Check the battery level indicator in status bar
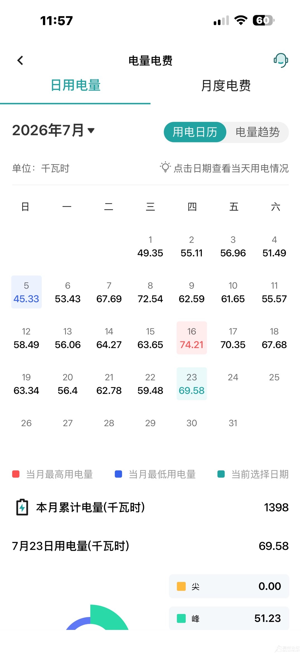301x654 pixels. (x=263, y=20)
